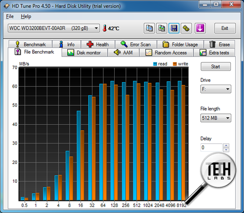Expand the WDC WD3200BEVT disk selector dropdown
244x213 pixels.
pos(54,28)
